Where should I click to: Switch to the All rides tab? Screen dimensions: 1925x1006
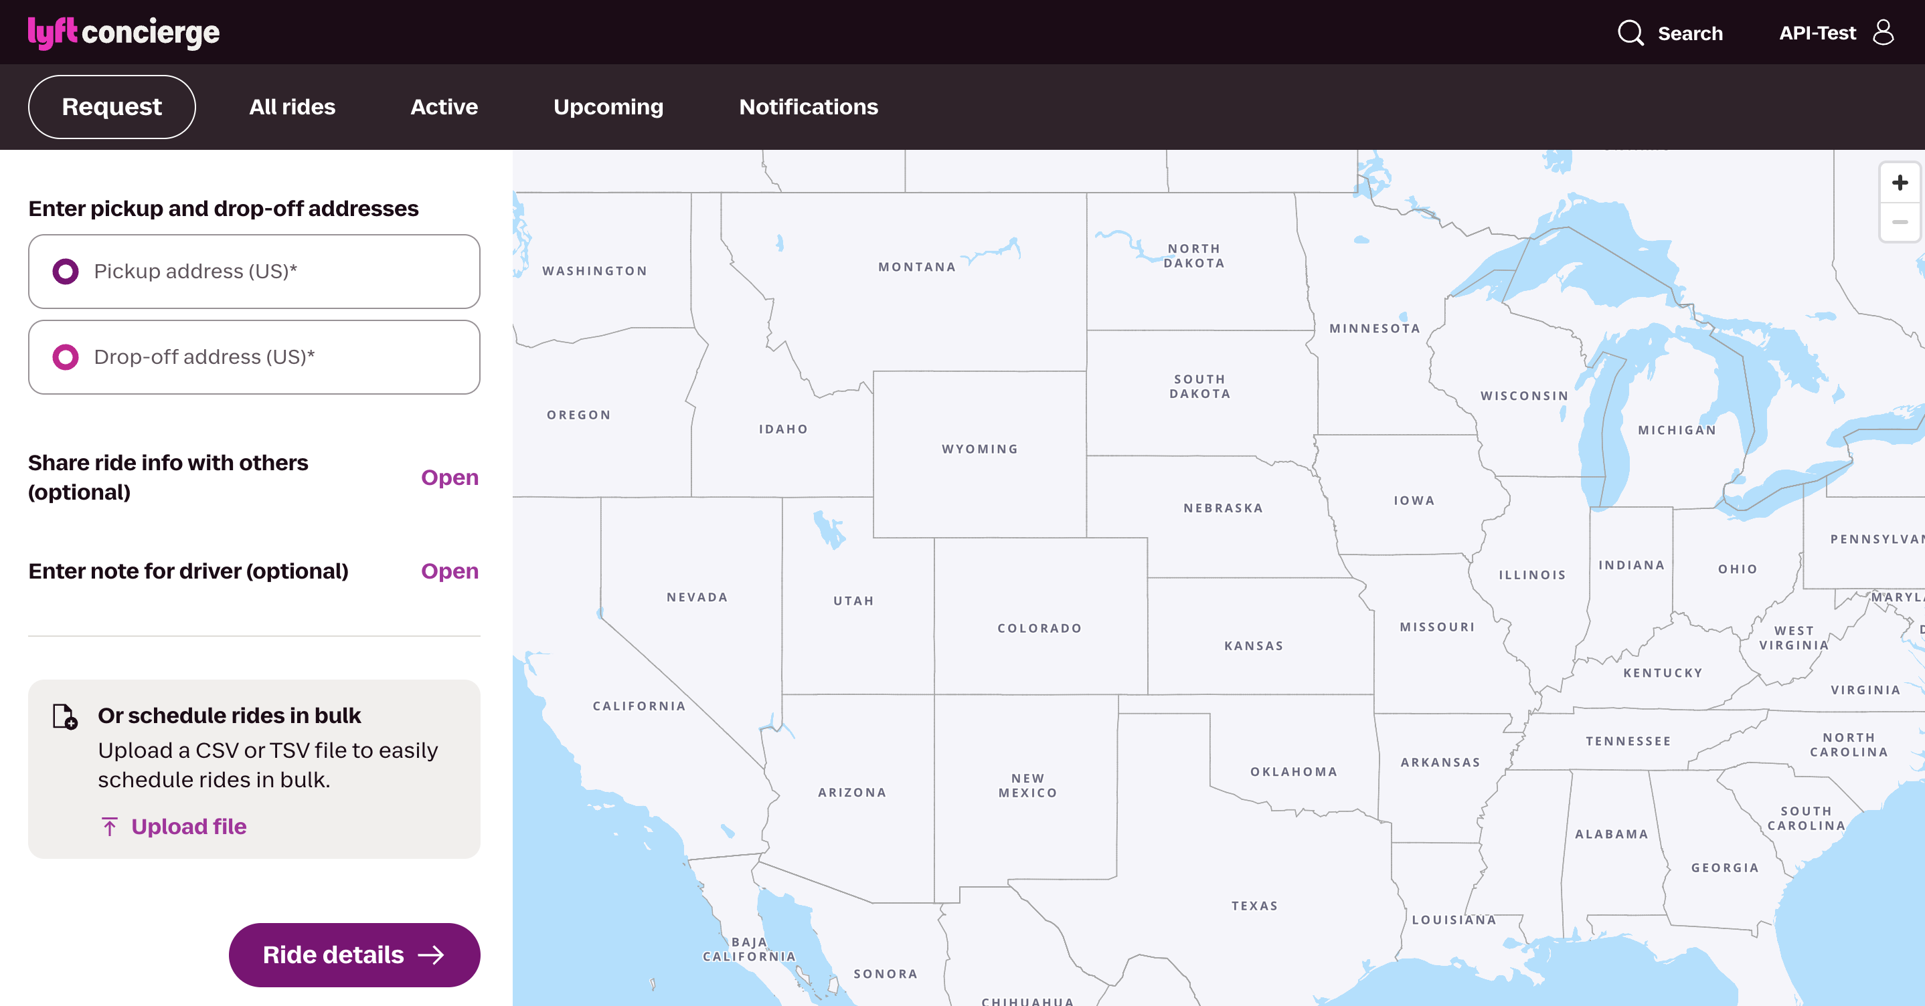pyautogui.click(x=291, y=107)
